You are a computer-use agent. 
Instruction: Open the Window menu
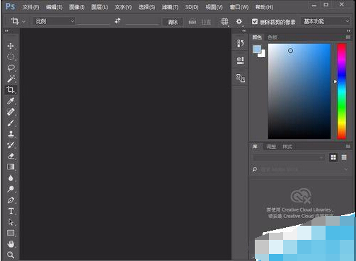239,7
